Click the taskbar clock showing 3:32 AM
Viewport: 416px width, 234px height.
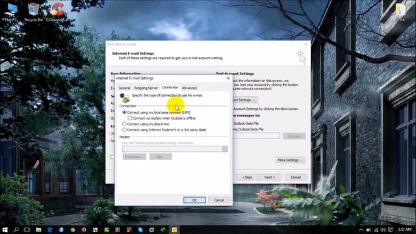click(x=404, y=229)
